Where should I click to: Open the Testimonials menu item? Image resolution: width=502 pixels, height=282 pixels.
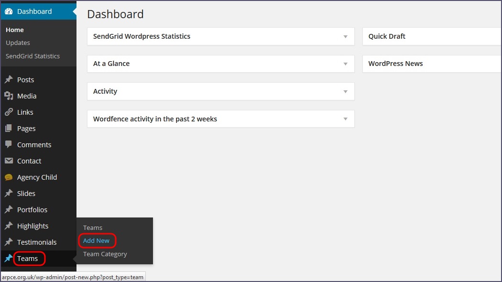coord(36,242)
